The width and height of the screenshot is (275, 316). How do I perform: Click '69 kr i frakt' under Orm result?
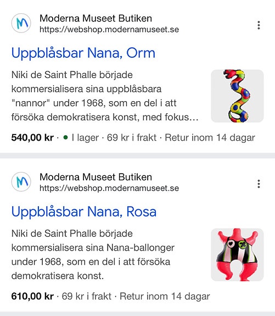click(131, 137)
